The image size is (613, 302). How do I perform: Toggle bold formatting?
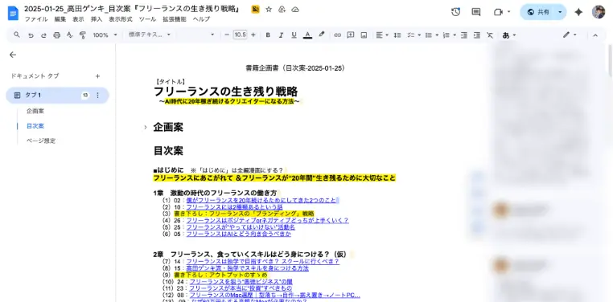coord(268,35)
